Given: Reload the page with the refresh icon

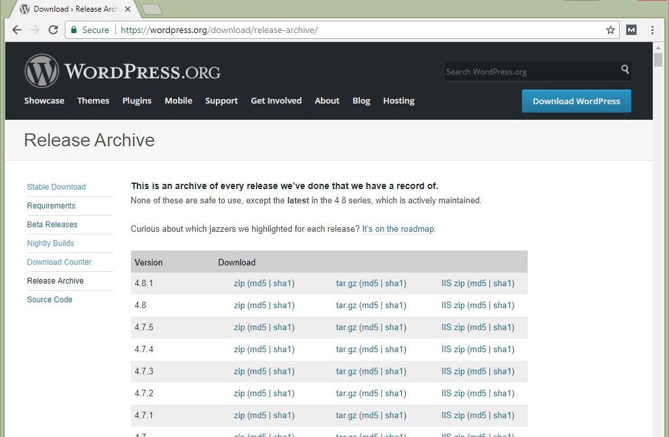Looking at the screenshot, I should [x=53, y=30].
